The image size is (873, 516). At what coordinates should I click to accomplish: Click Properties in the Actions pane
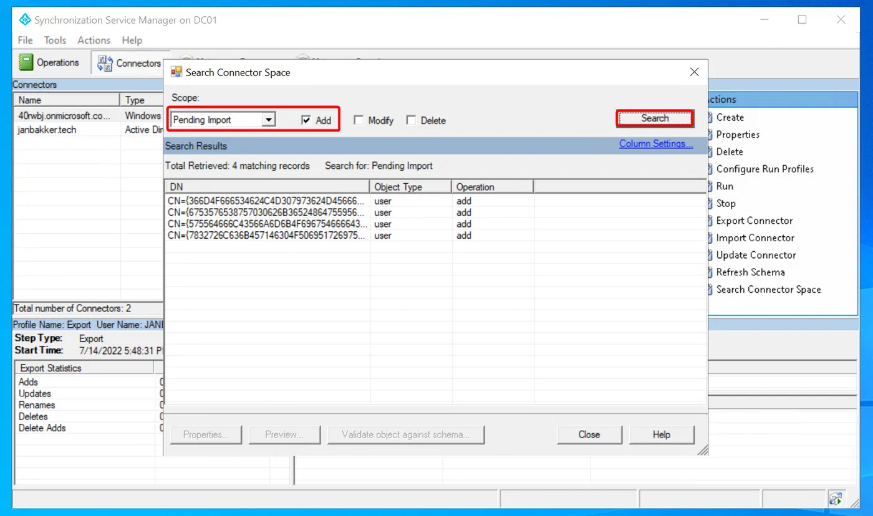tap(738, 135)
